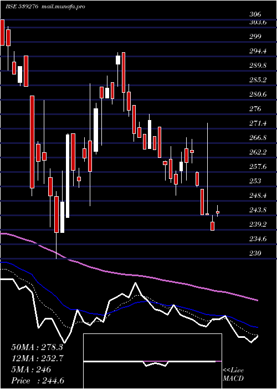The image size is (277, 389).
Task: Select the 12MA : 252.7 reading
Action: point(38,358)
